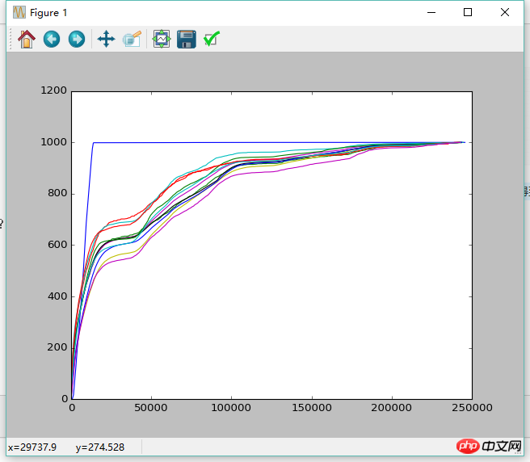The width and height of the screenshot is (530, 462).
Task: Maximize the Figure 1 window
Action: 468,12
